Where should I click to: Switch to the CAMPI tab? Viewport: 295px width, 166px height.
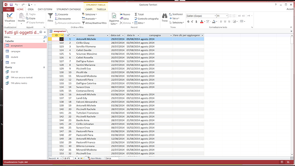tap(89, 9)
